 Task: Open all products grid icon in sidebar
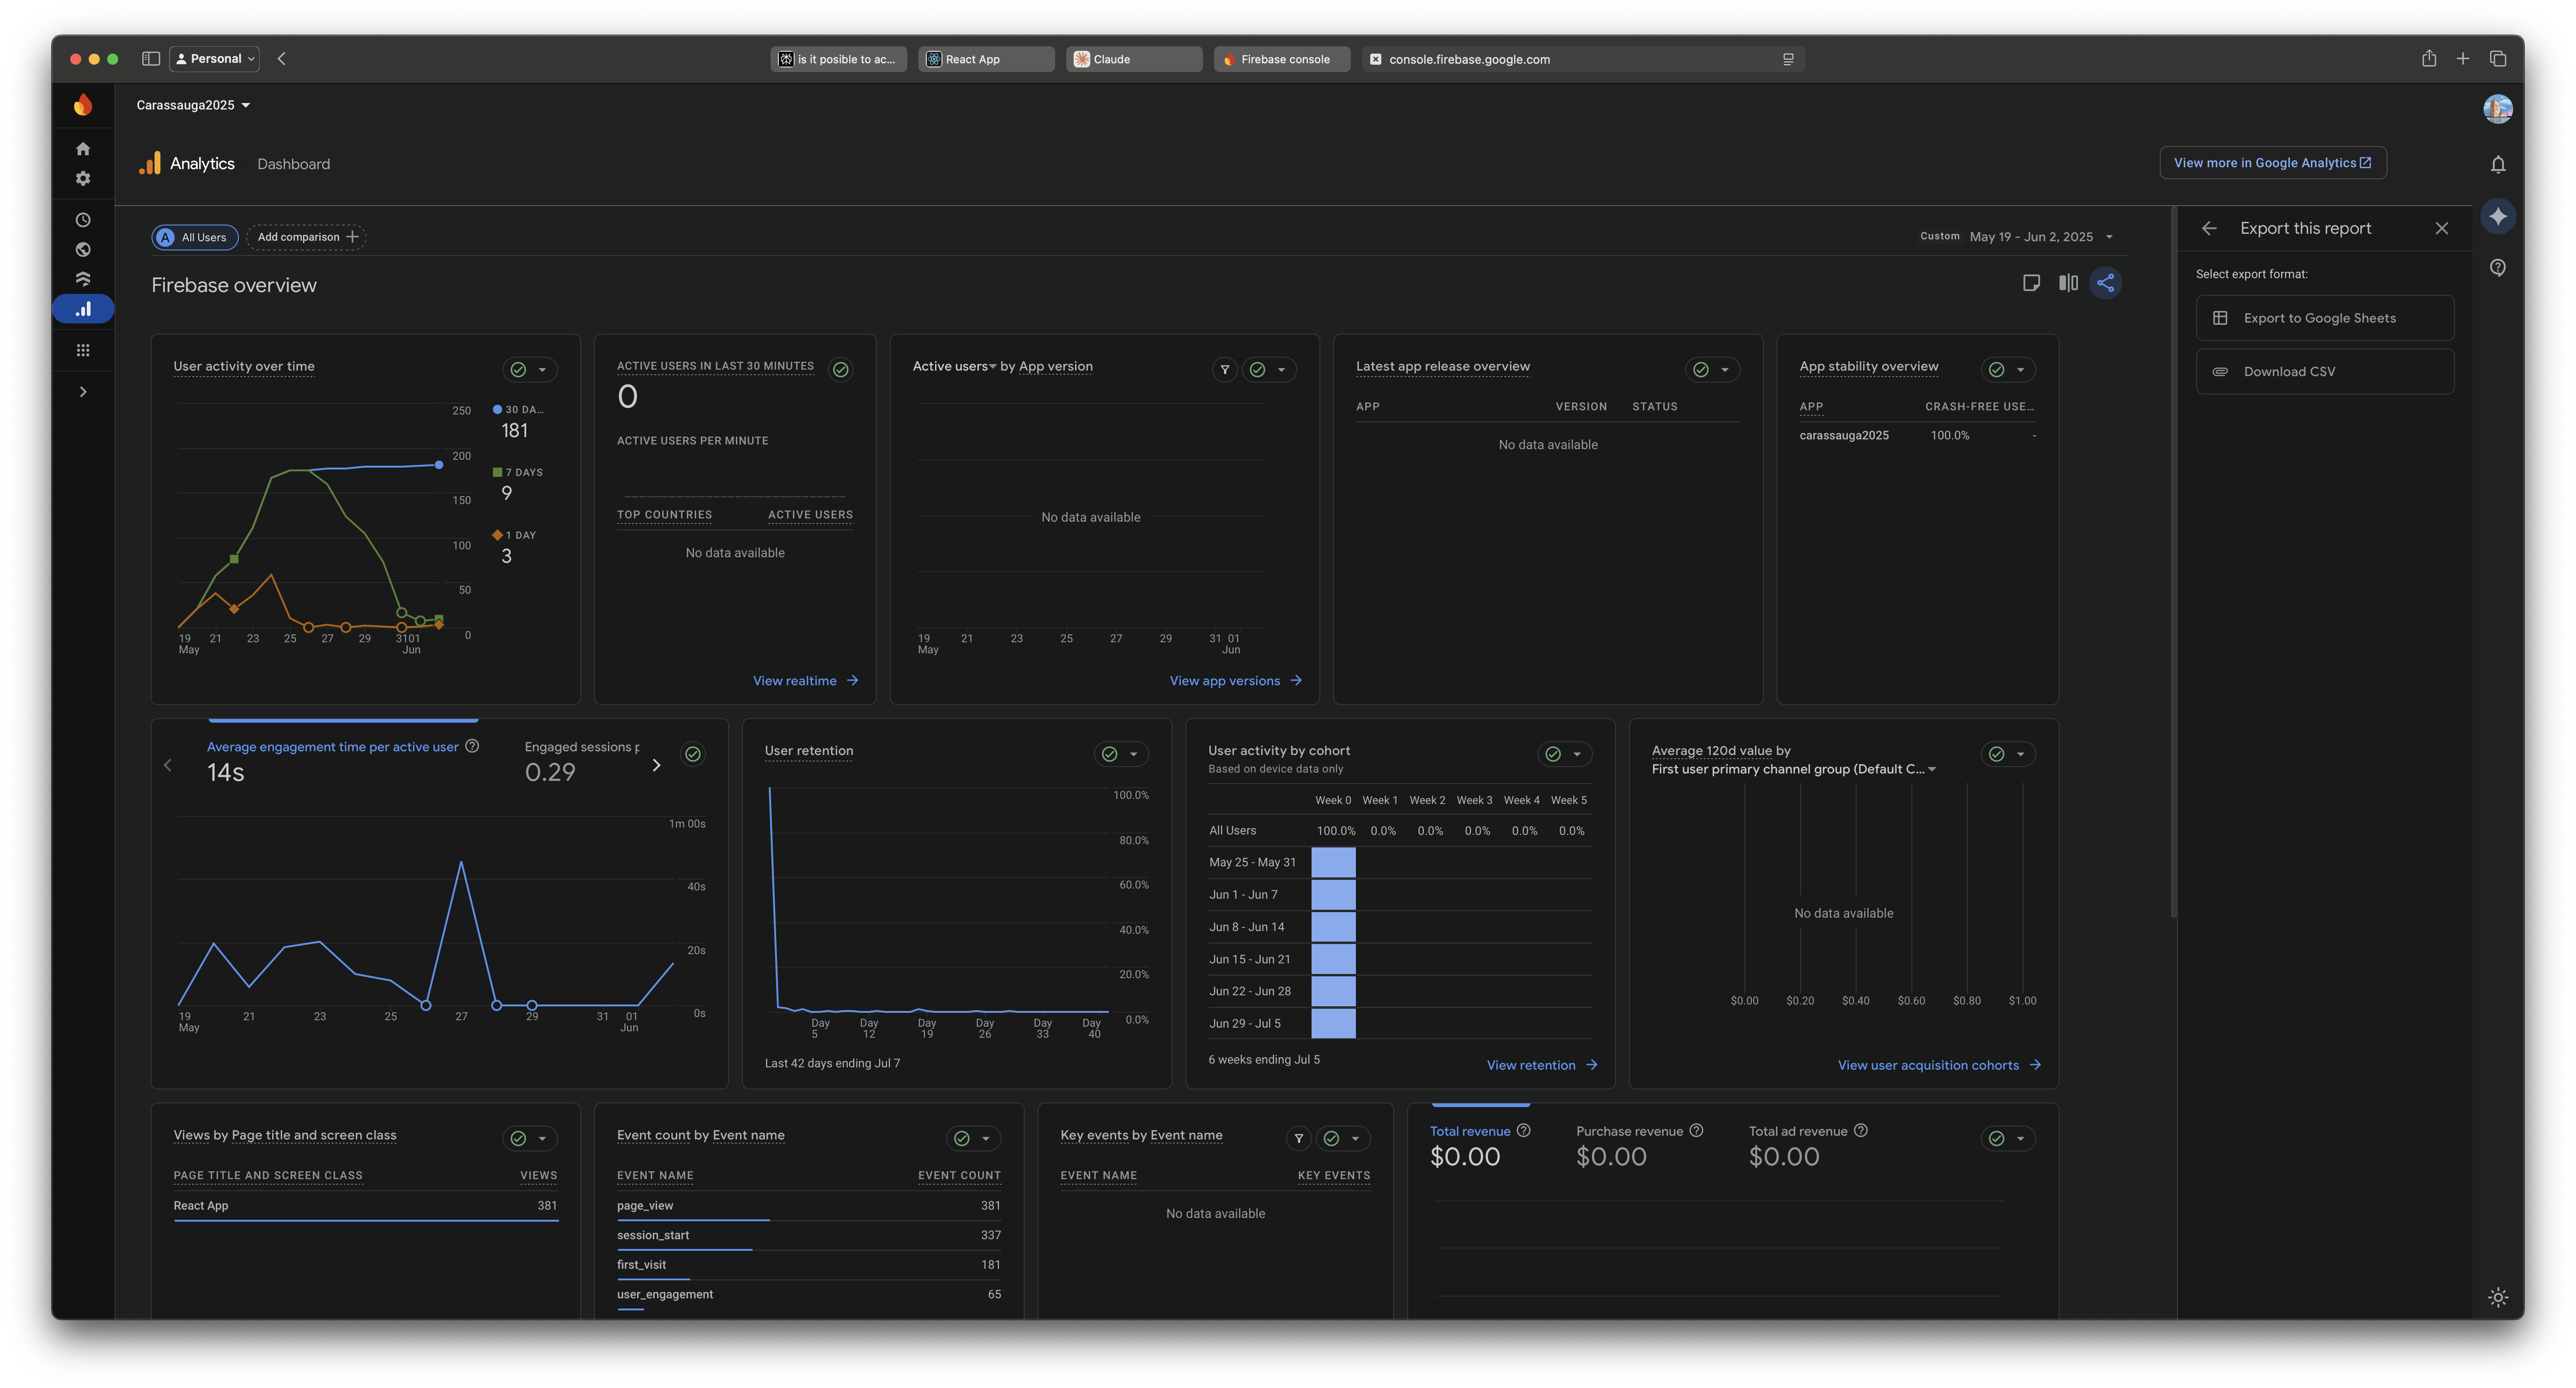point(83,350)
